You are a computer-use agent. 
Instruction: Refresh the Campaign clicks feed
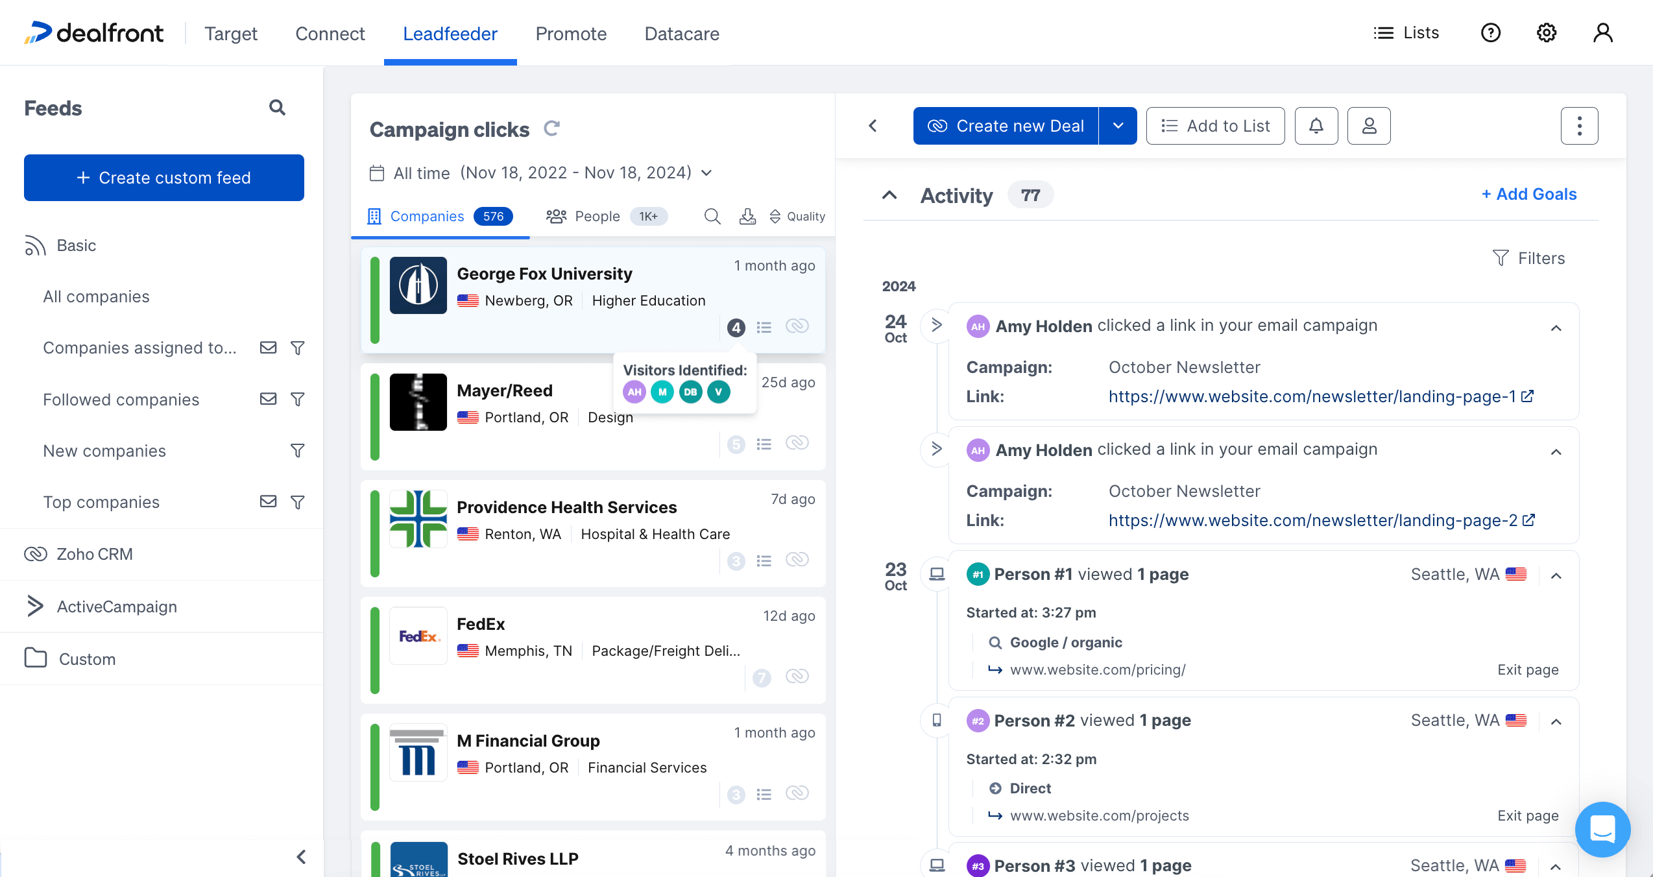[552, 129]
